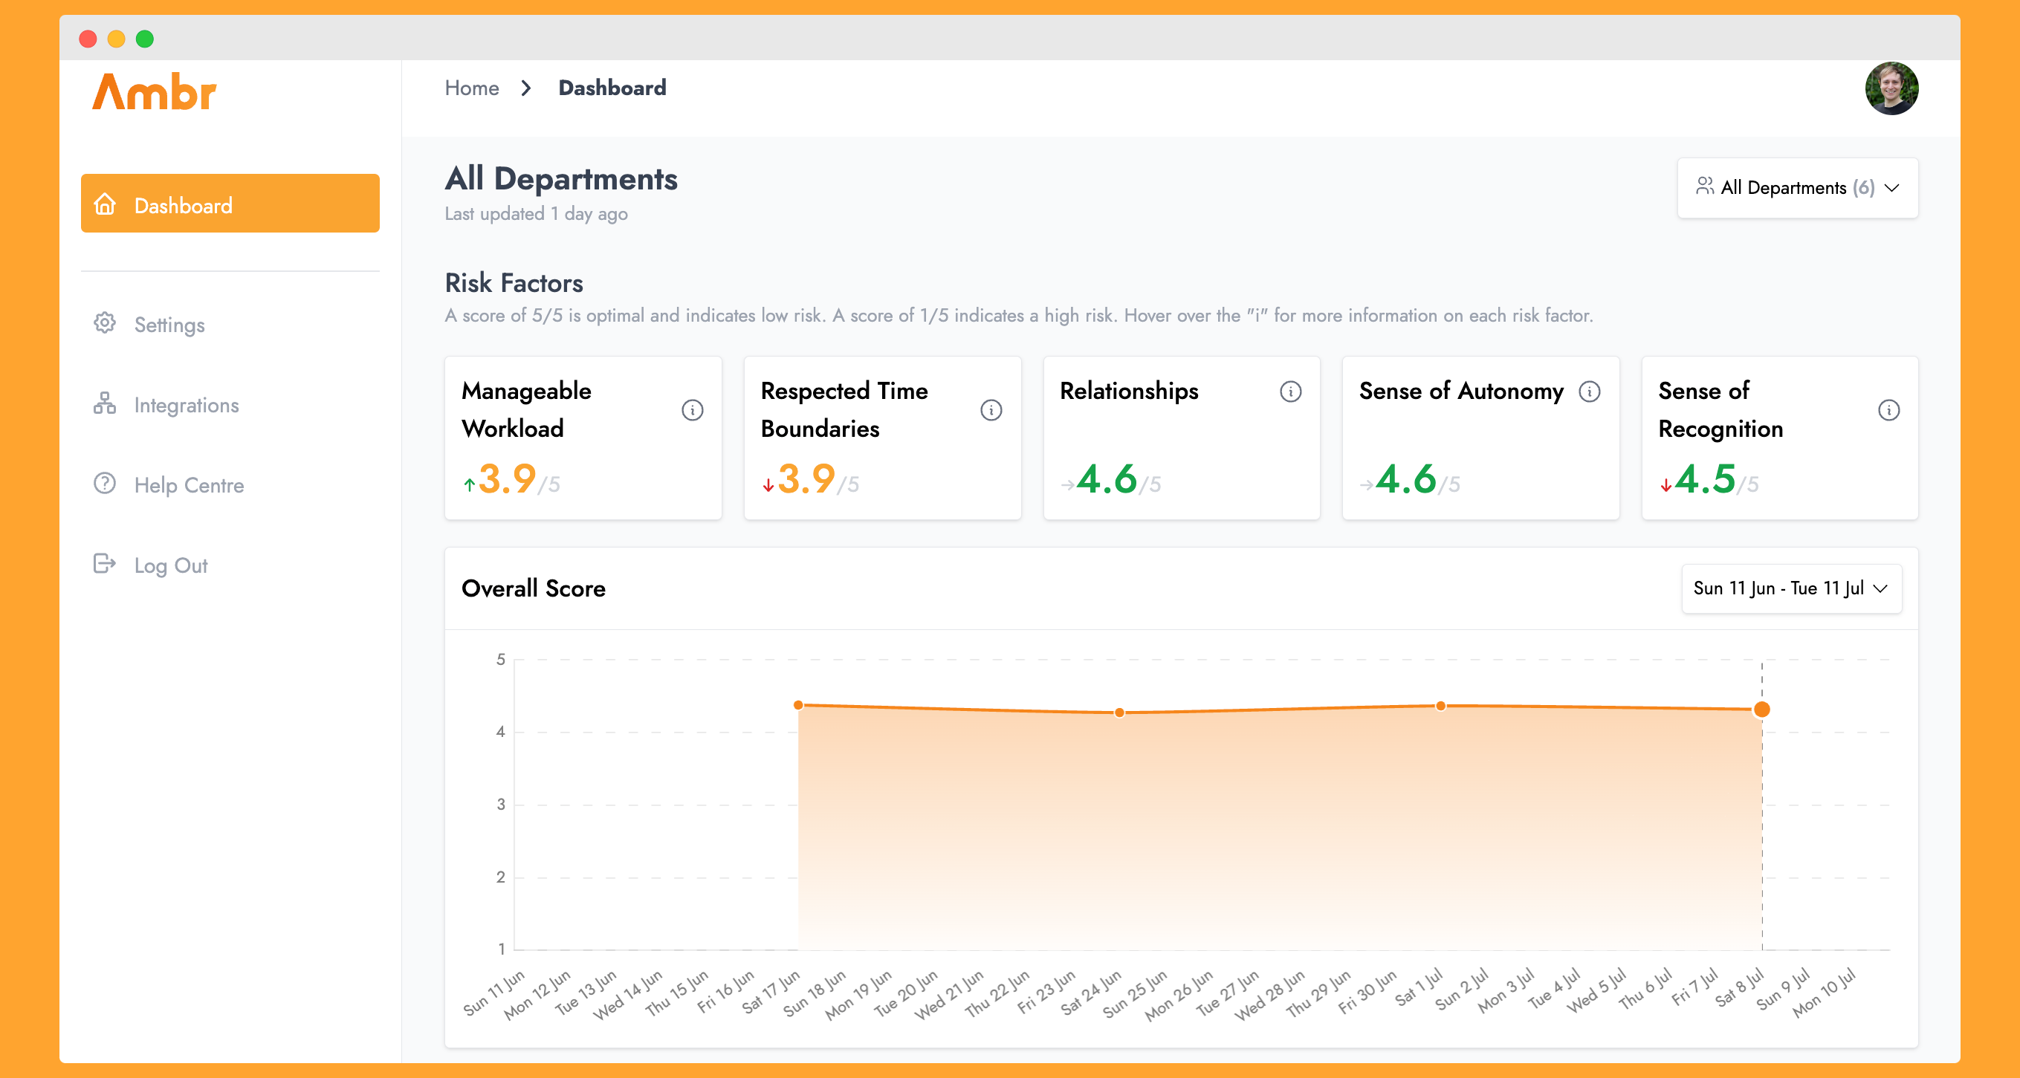Click the chevron beside All Departments (6)
The height and width of the screenshot is (1078, 2020).
tap(1891, 187)
